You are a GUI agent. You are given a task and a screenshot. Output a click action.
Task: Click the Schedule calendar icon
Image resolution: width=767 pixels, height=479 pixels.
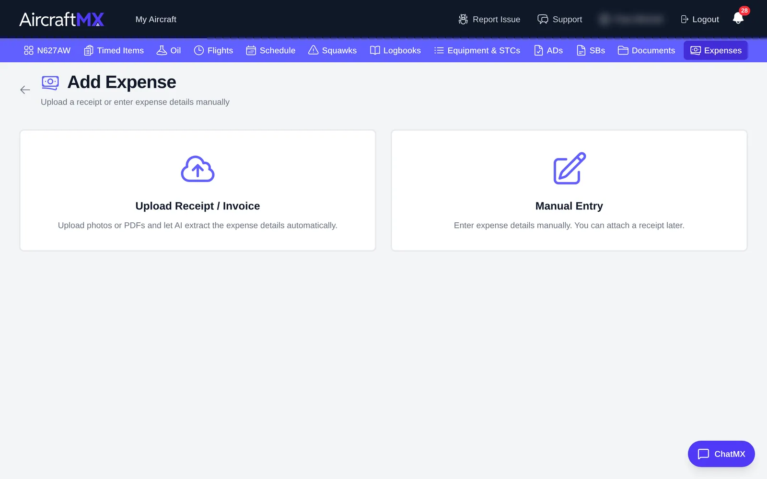click(x=251, y=50)
